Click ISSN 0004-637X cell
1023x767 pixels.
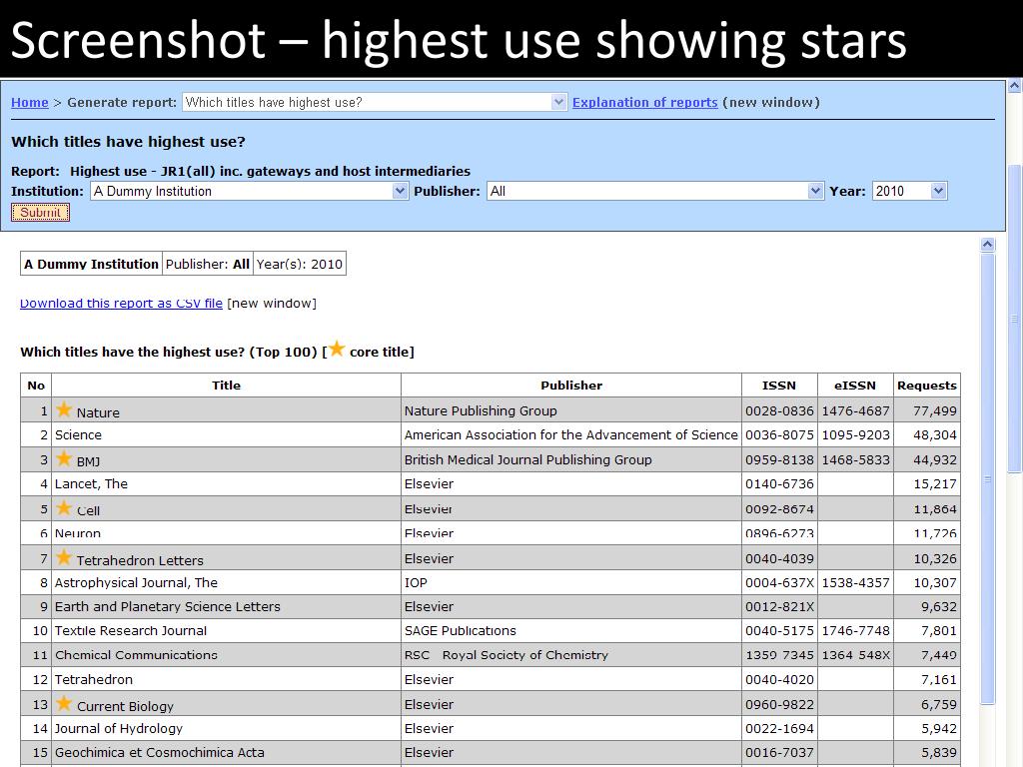click(779, 582)
